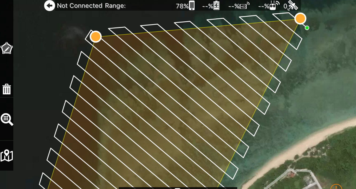Viewport: 356px width, 189px height.
Task: Tap the green flight start point dot
Action: pos(307,28)
